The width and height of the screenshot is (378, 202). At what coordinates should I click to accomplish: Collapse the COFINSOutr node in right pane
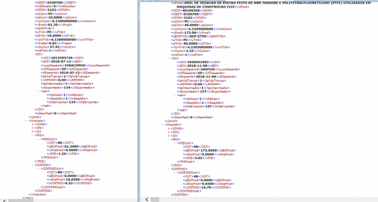click(x=174, y=173)
